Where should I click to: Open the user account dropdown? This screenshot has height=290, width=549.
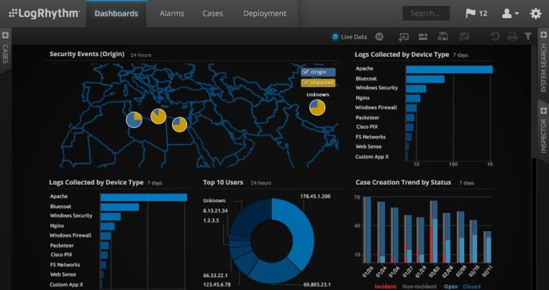pyautogui.click(x=510, y=14)
